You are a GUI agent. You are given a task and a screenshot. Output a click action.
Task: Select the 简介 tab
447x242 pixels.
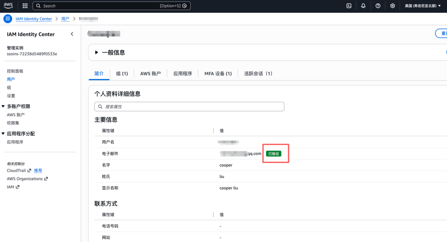[x=99, y=74]
